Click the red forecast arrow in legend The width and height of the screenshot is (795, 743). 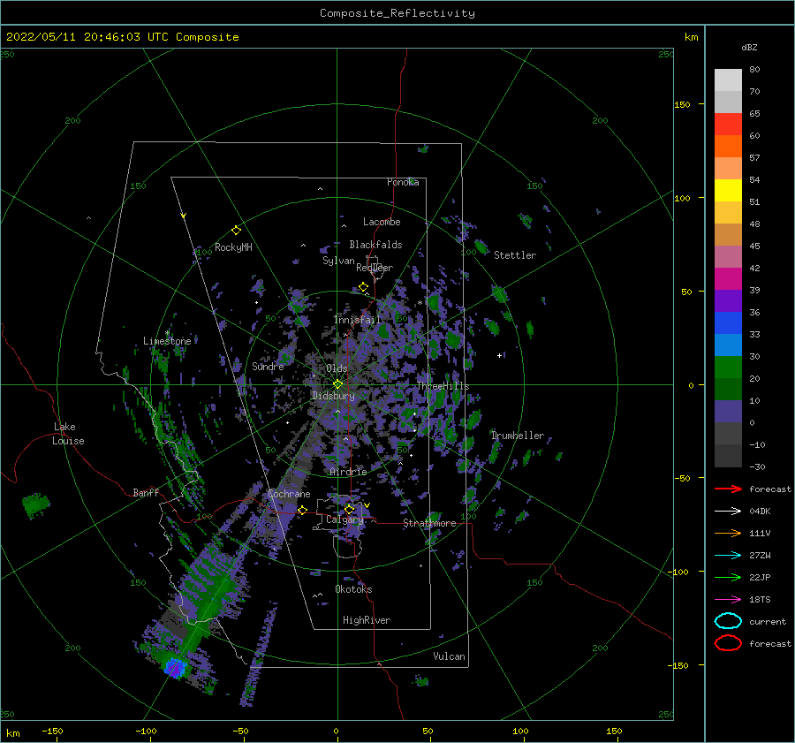point(728,489)
